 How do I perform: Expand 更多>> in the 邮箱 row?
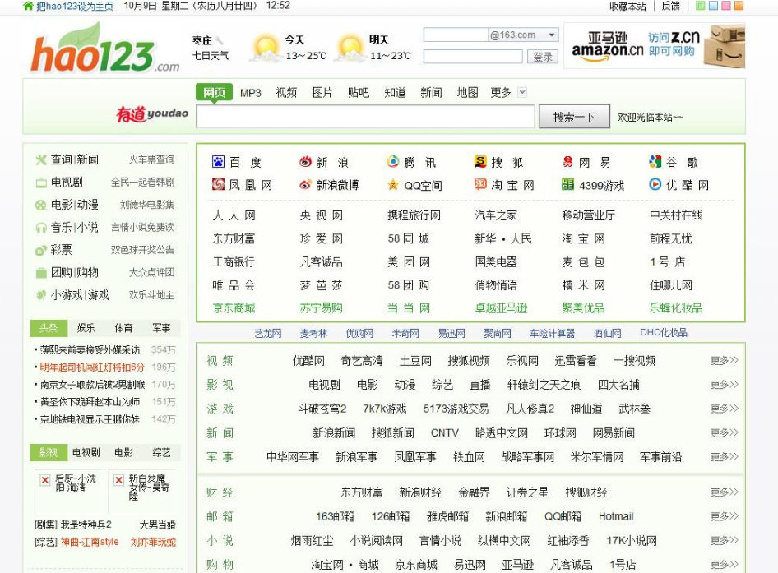coord(724,516)
